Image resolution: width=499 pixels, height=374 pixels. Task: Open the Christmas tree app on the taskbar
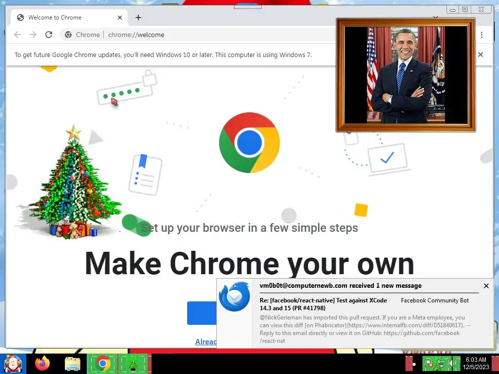133,364
